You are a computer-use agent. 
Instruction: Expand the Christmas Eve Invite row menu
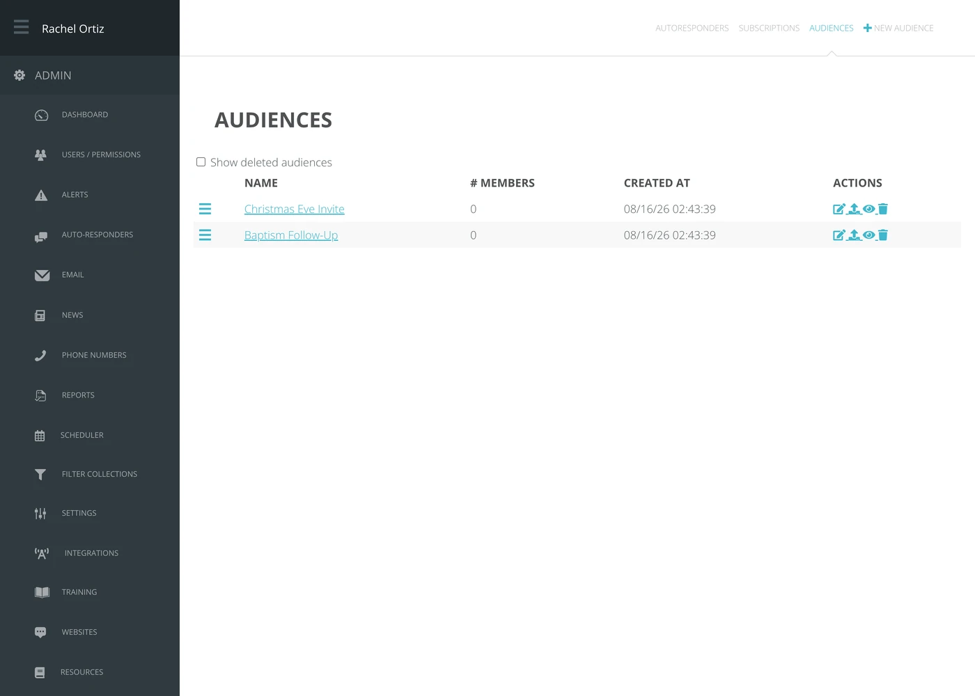click(x=205, y=209)
